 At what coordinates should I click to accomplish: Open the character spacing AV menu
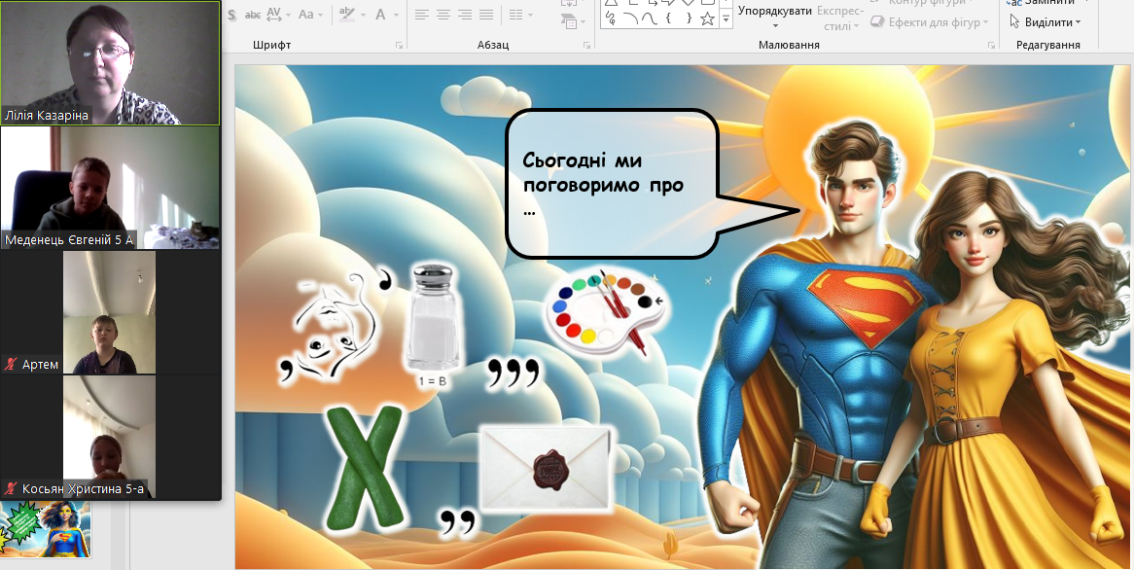(274, 15)
